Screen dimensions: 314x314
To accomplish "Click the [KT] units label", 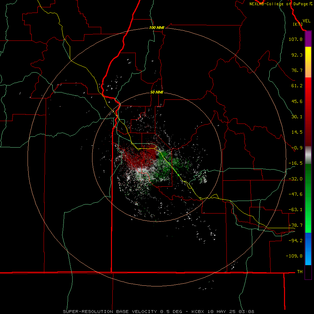I will 298,24.
